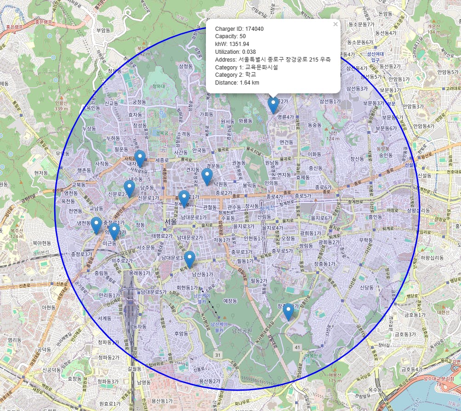Click the 청와대 label on the map
The width and height of the screenshot is (461, 411).
[x=159, y=86]
